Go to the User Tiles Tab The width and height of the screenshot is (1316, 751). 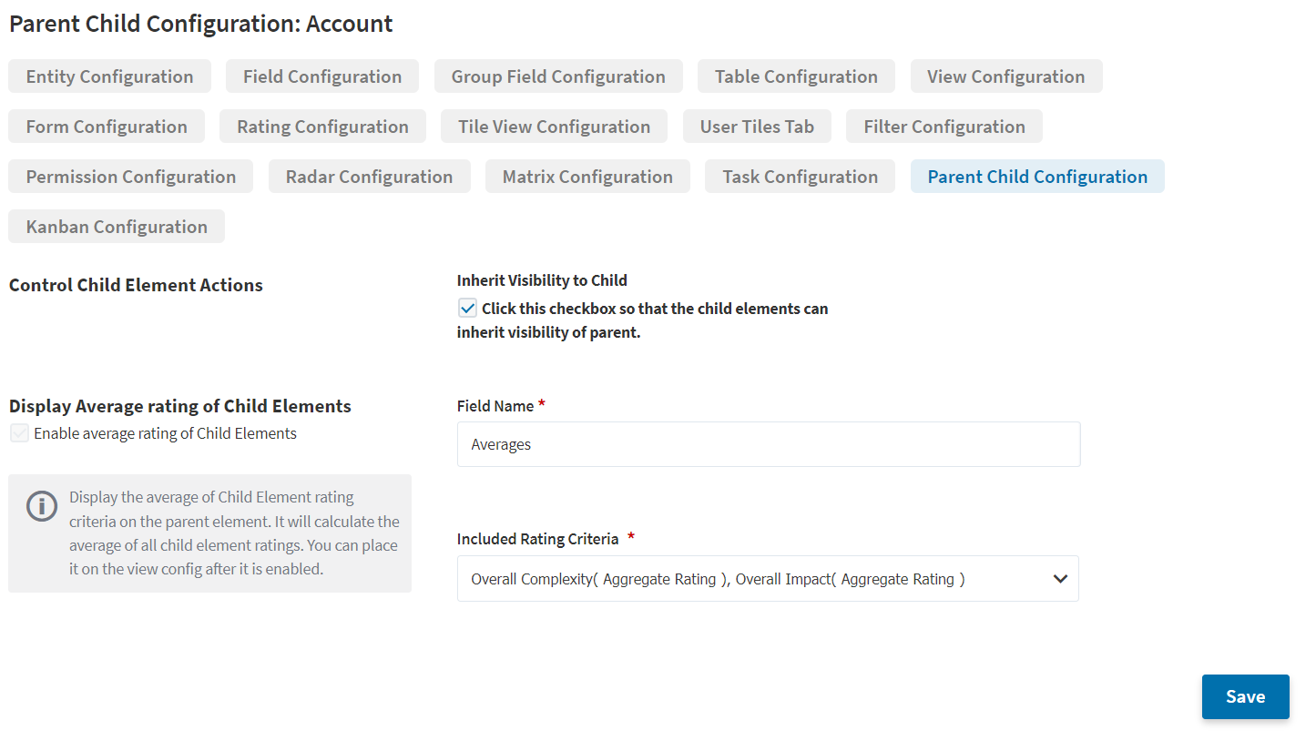coord(756,127)
